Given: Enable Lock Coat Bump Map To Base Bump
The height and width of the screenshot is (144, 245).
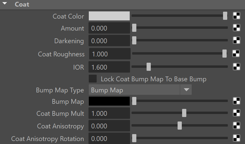Looking at the screenshot, I should [x=93, y=79].
